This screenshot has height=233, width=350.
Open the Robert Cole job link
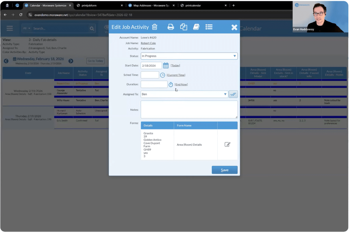pyautogui.click(x=148, y=43)
